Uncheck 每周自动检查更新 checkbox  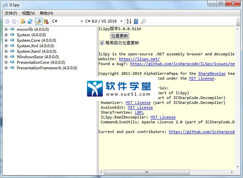[x=102, y=43]
